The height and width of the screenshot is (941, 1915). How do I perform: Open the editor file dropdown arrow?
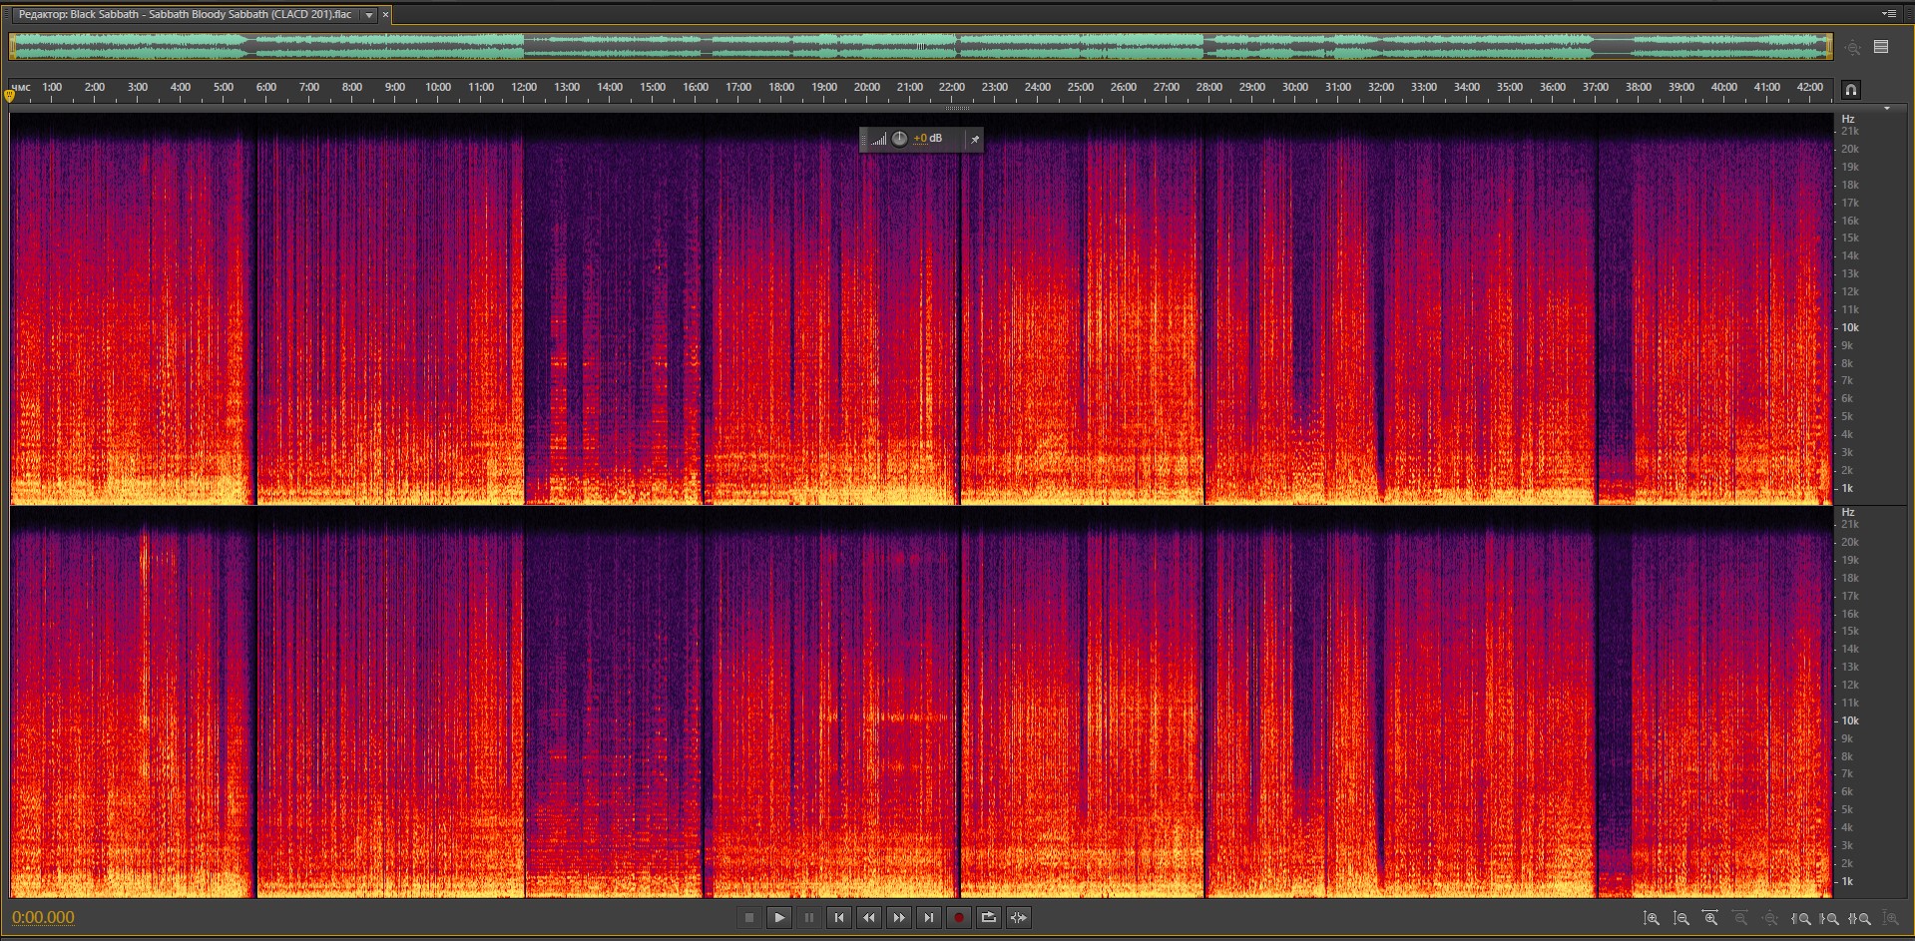(x=369, y=15)
